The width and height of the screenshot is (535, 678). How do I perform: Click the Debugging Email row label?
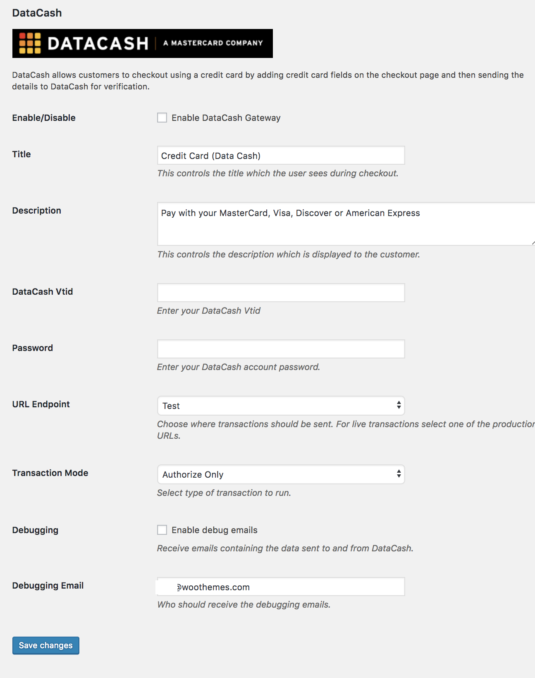[48, 586]
